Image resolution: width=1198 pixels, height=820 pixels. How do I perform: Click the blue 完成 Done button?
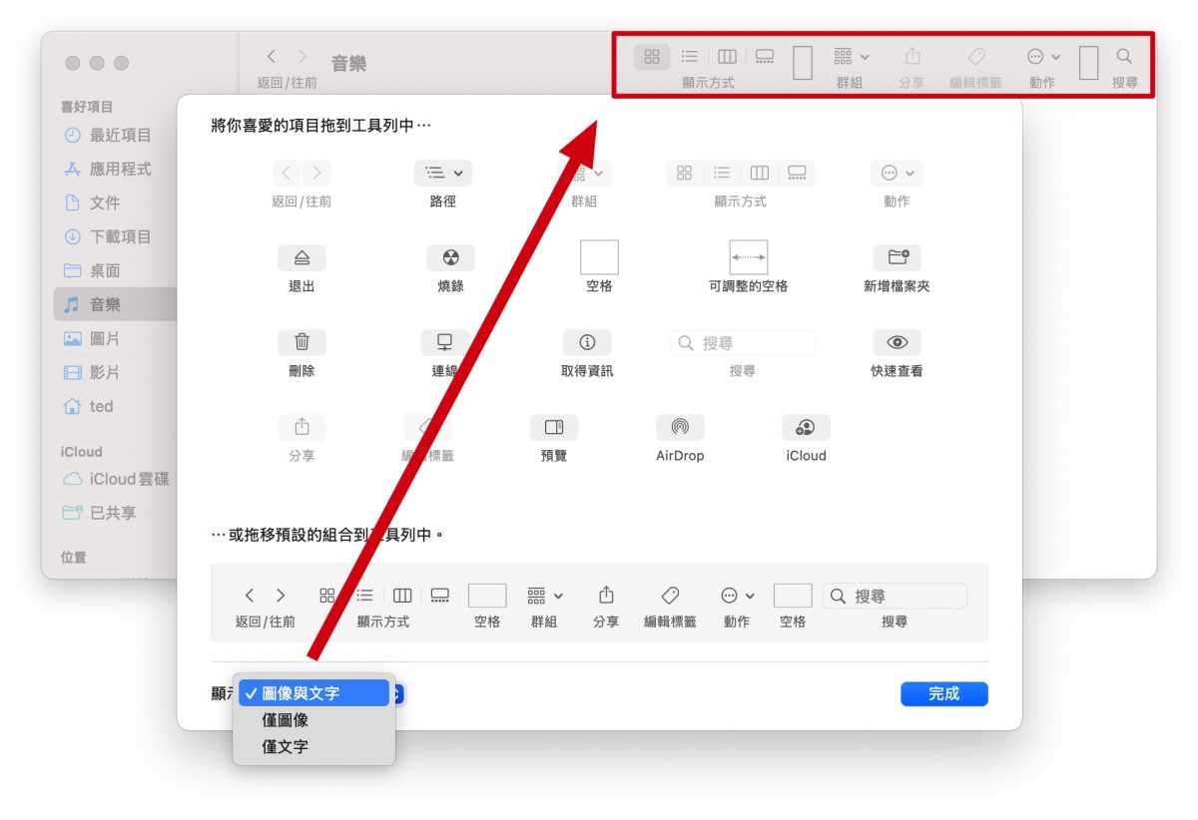click(x=943, y=693)
